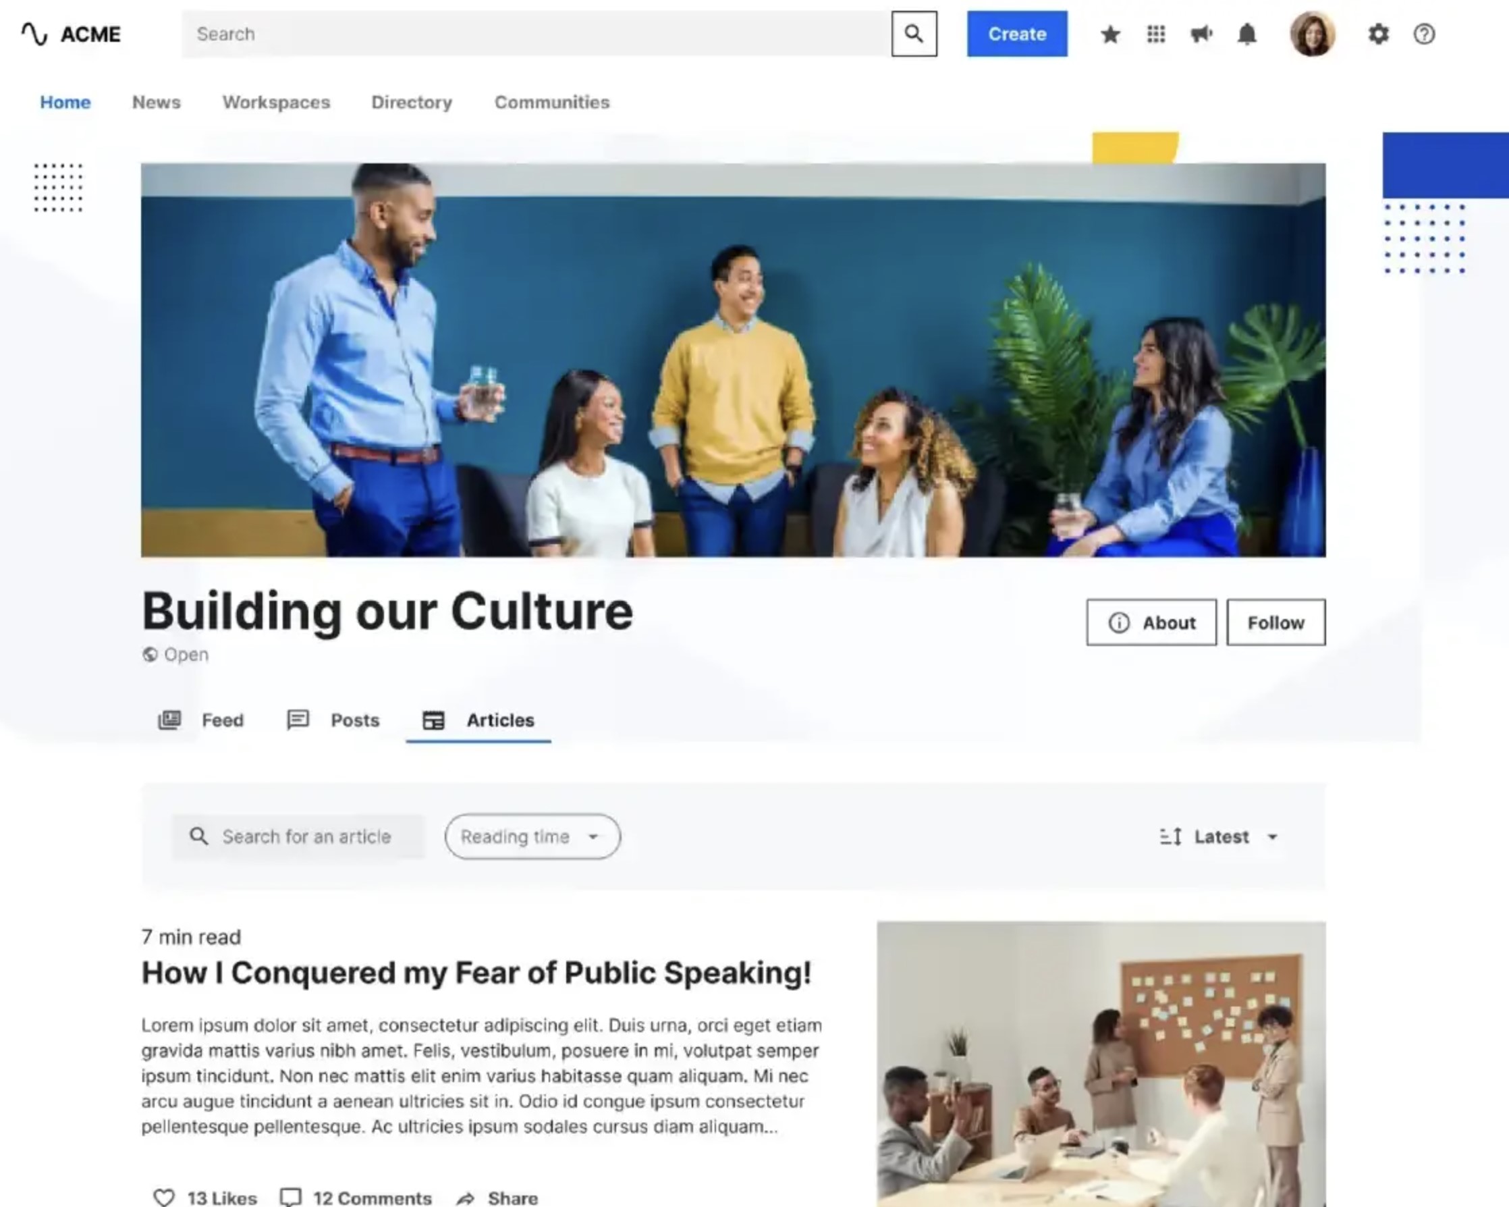Like the public speaking article
1509x1207 pixels.
[x=204, y=1197]
